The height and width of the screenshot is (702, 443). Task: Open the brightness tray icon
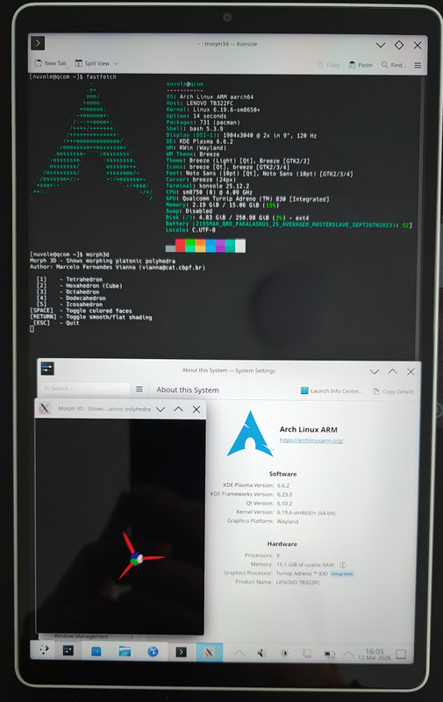(x=284, y=654)
